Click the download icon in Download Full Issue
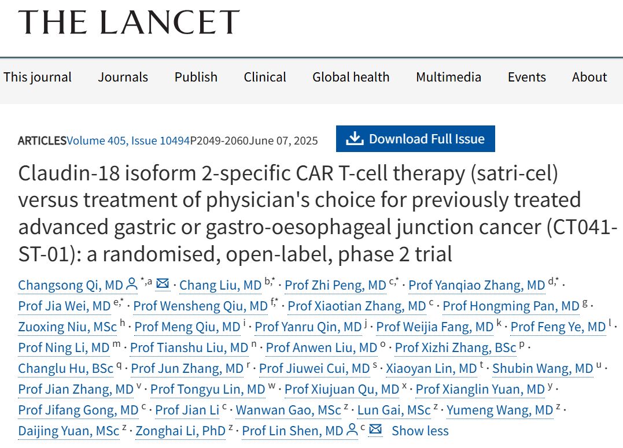Image resolution: width=623 pixels, height=448 pixels. click(355, 138)
